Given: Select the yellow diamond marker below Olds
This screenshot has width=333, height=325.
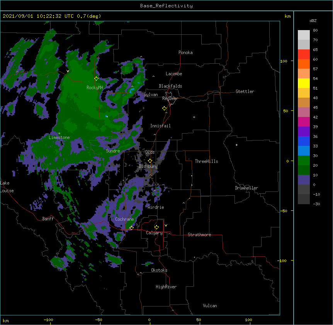Looking at the screenshot, I should 150,161.
